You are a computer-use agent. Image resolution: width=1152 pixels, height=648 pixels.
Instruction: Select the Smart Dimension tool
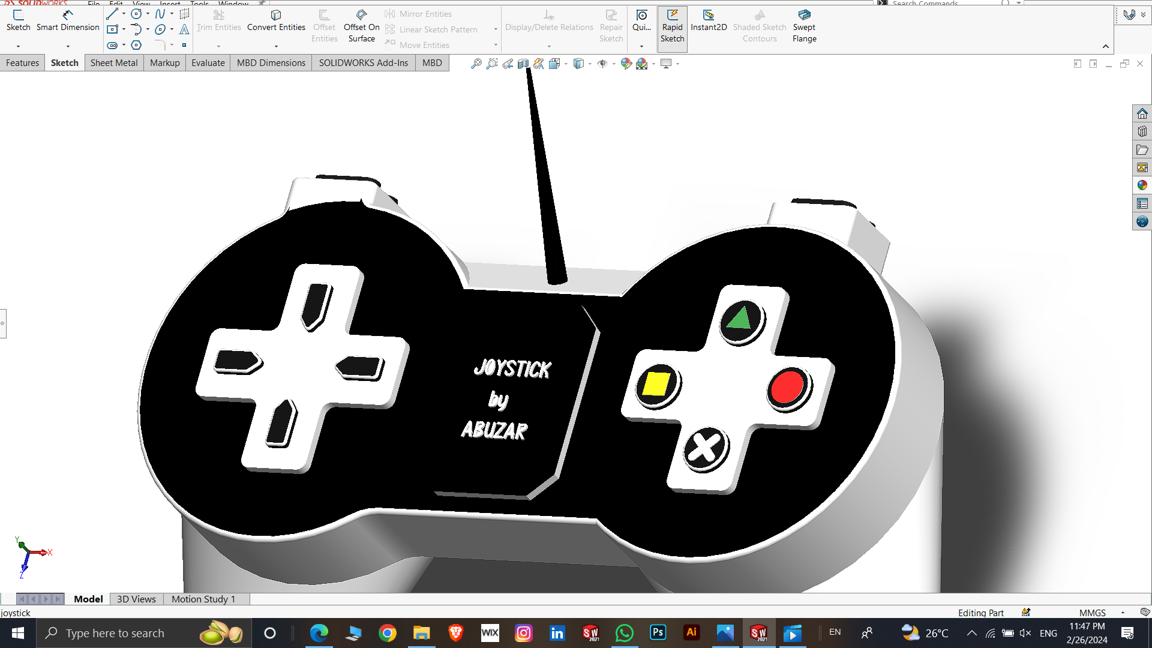pos(68,21)
